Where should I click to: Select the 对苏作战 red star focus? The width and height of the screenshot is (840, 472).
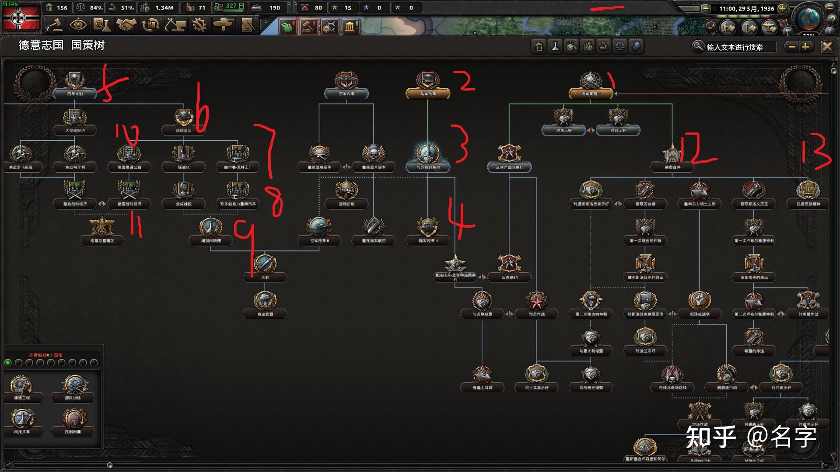[536, 305]
